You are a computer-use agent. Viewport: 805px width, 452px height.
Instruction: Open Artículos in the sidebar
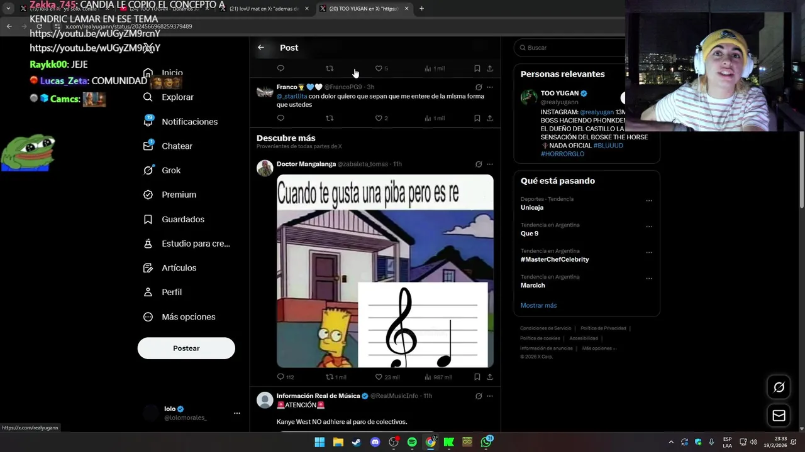click(169, 268)
